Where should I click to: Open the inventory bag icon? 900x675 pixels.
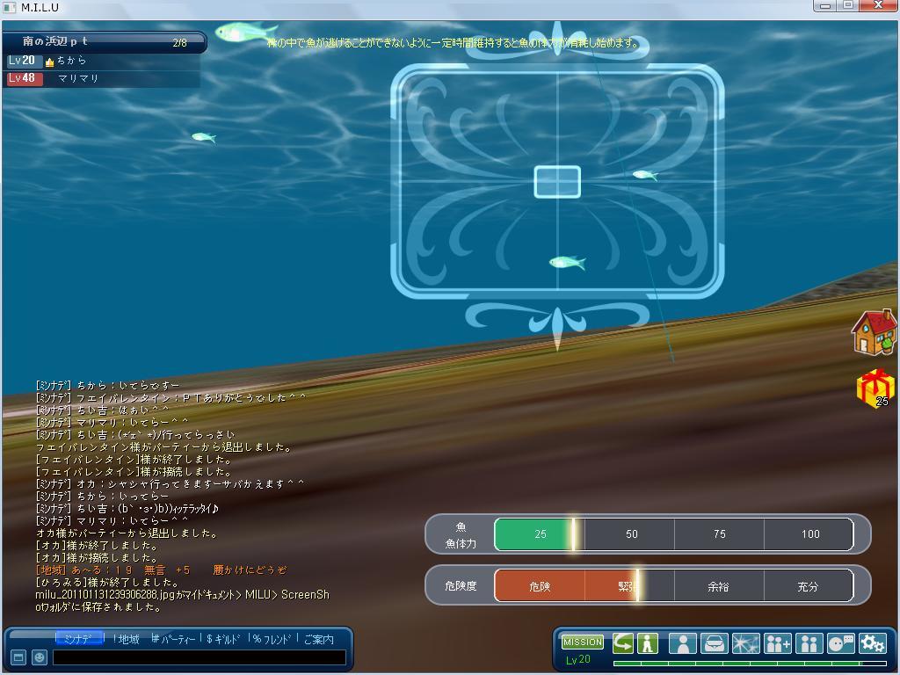[715, 643]
